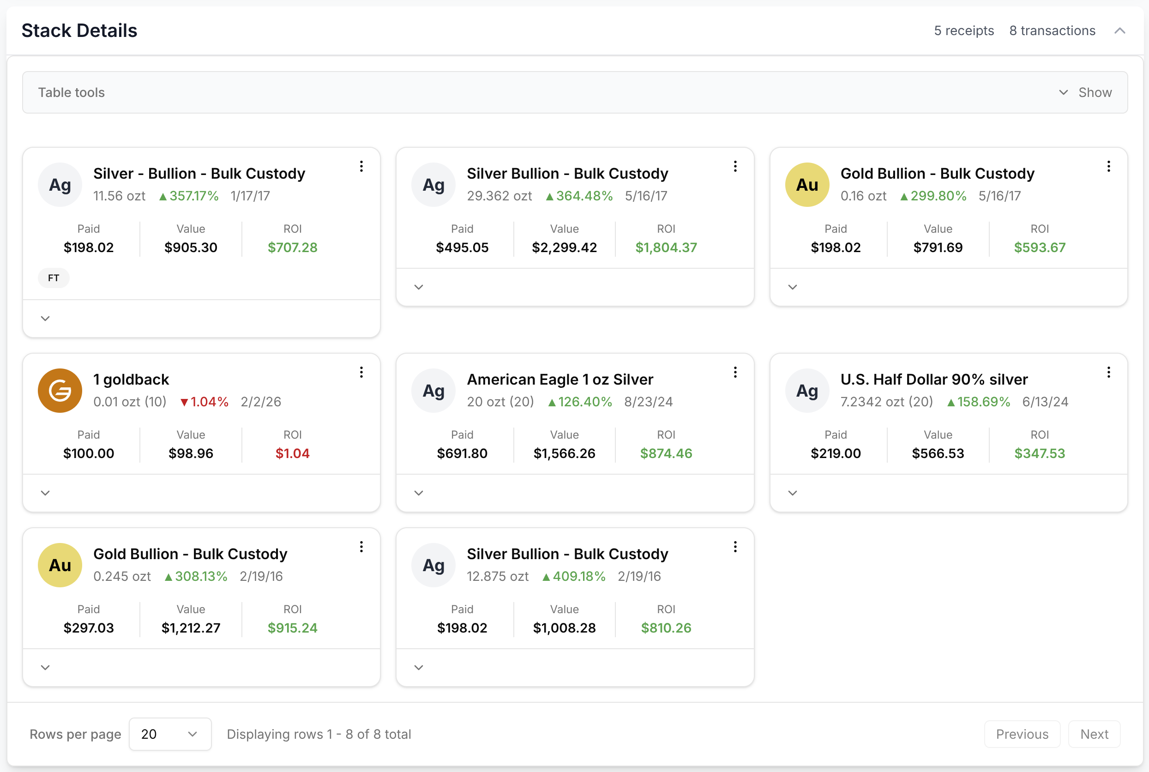This screenshot has width=1149, height=772.
Task: Open the options menu on Silver - Bullion - Bulk Custody card
Action: [362, 166]
